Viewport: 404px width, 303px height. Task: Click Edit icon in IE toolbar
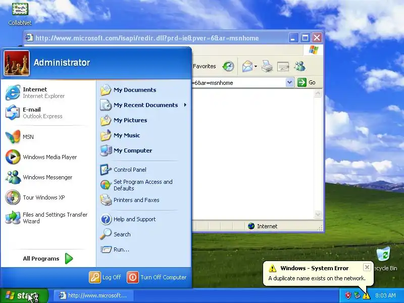click(283, 67)
